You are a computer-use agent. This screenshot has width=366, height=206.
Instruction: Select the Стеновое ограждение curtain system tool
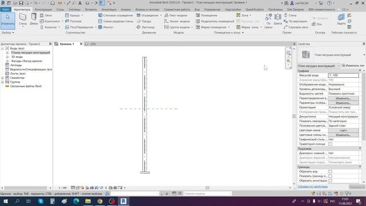coord(116,15)
